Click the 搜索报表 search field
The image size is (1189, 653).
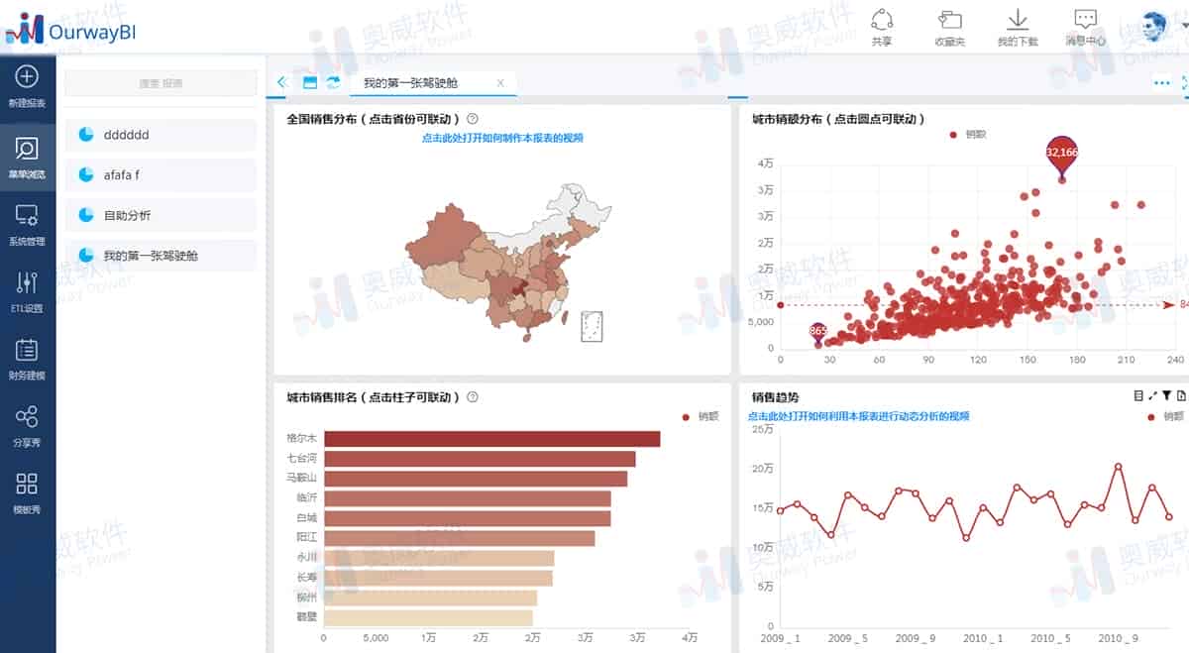(x=161, y=83)
